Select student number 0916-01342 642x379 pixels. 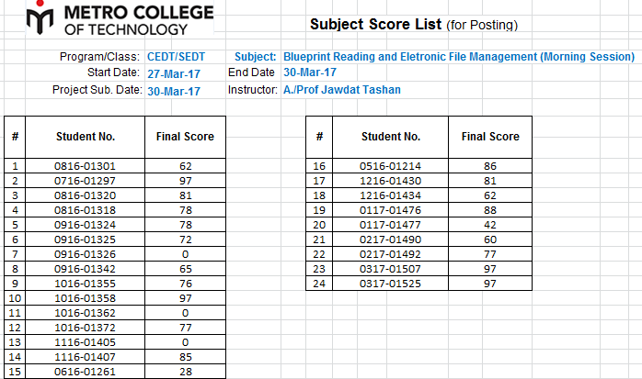click(x=86, y=269)
